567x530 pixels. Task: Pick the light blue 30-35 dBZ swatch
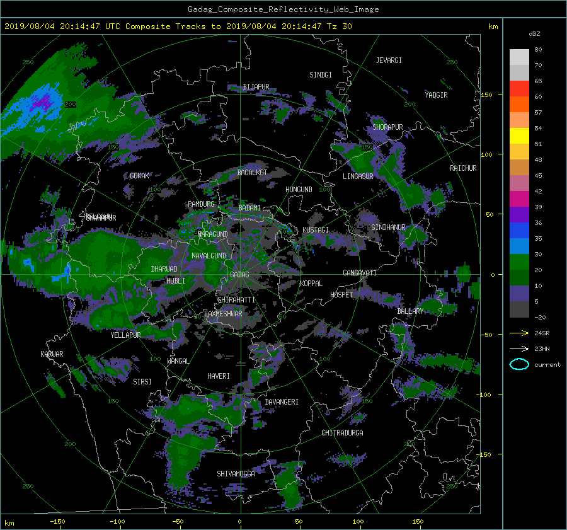(519, 246)
